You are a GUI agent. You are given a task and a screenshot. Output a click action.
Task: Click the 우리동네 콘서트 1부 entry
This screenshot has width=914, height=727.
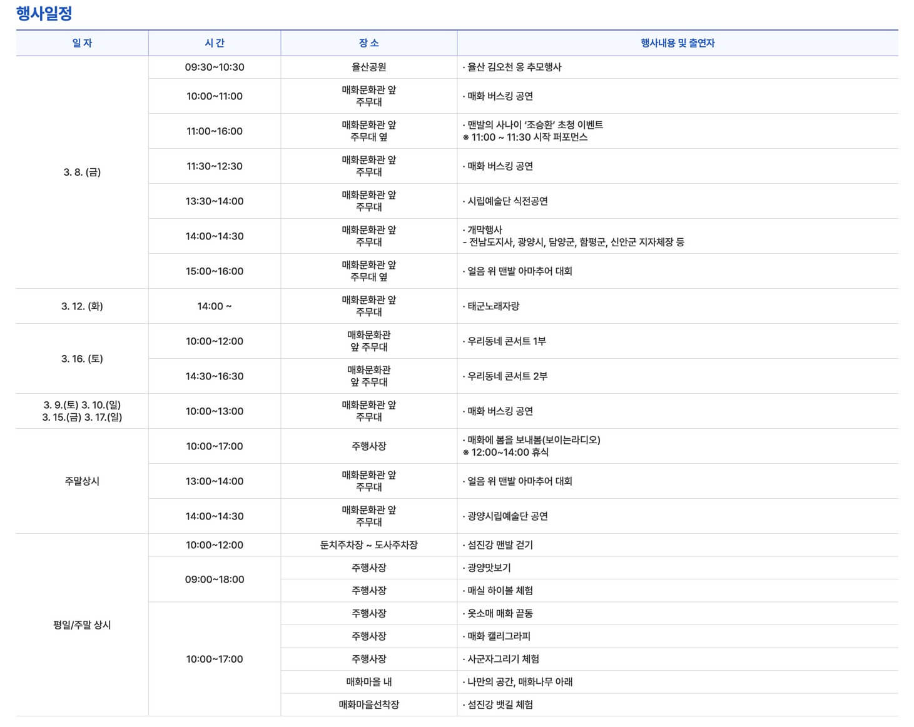504,341
